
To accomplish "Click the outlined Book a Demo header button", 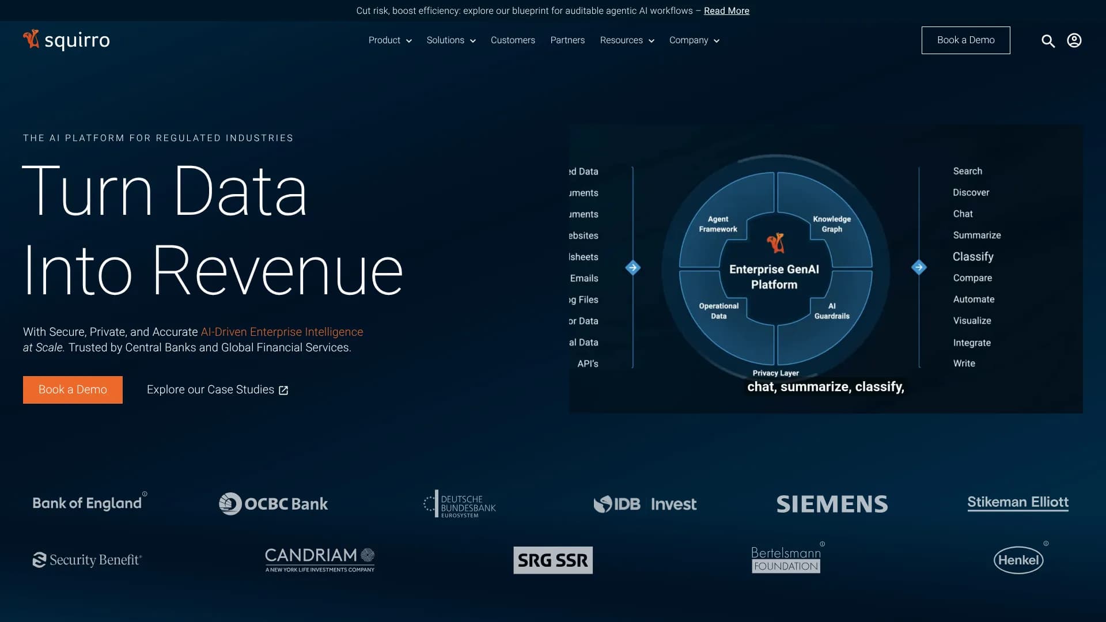I will [x=965, y=40].
